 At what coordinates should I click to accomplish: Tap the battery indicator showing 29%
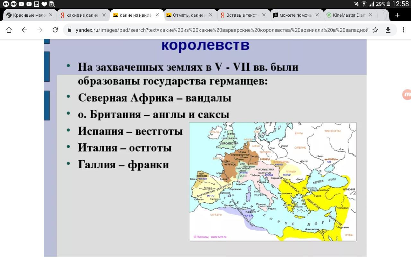(383, 4)
